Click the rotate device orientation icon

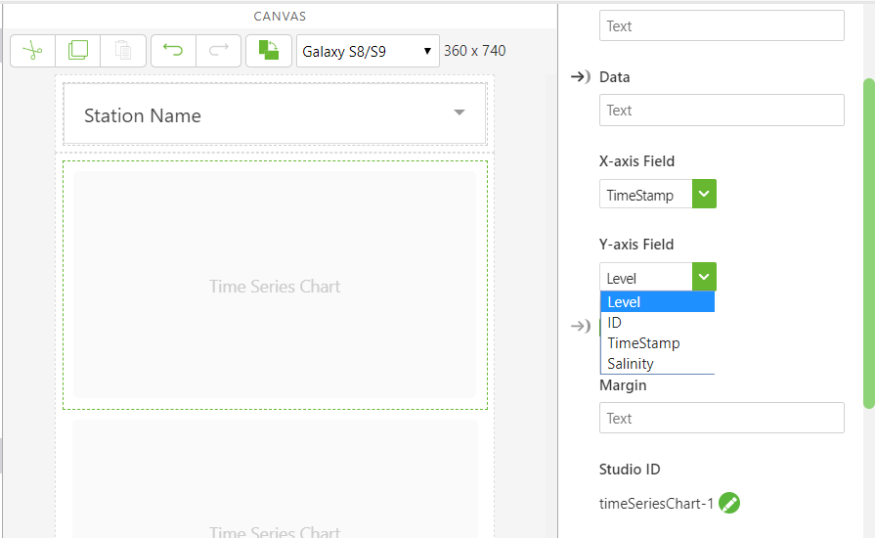pos(268,51)
